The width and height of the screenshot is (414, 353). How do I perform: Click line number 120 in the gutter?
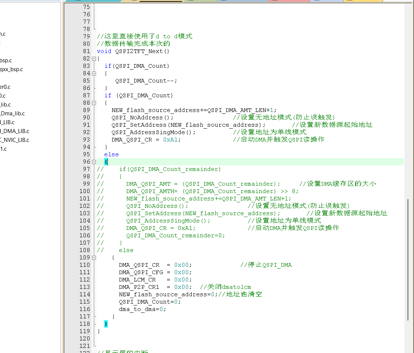pyautogui.click(x=85, y=339)
